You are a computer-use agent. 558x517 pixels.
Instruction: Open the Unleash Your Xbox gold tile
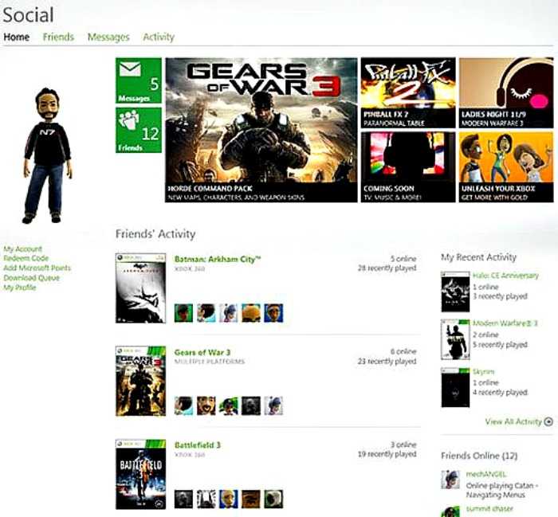point(506,167)
